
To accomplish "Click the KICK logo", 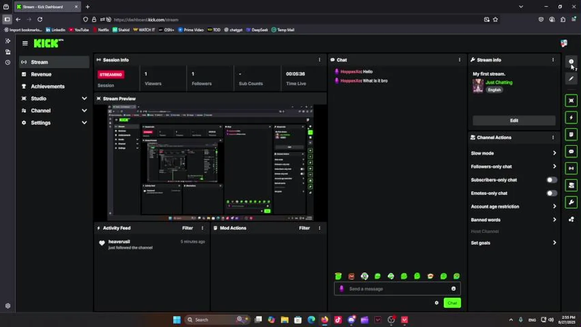I will (x=49, y=43).
